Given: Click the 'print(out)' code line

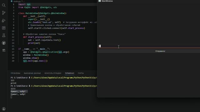Looking at the screenshot, I should pyautogui.click(x=34, y=43).
